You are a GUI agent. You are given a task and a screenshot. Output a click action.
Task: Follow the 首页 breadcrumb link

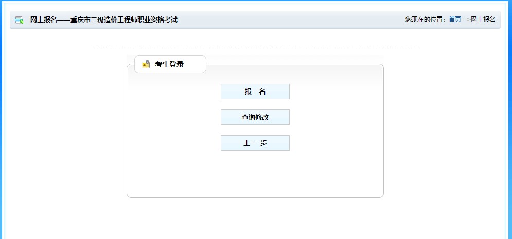click(x=455, y=20)
